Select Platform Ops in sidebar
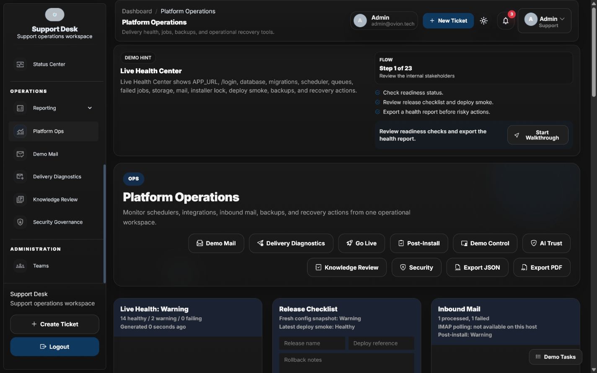The width and height of the screenshot is (597, 373). [54, 131]
